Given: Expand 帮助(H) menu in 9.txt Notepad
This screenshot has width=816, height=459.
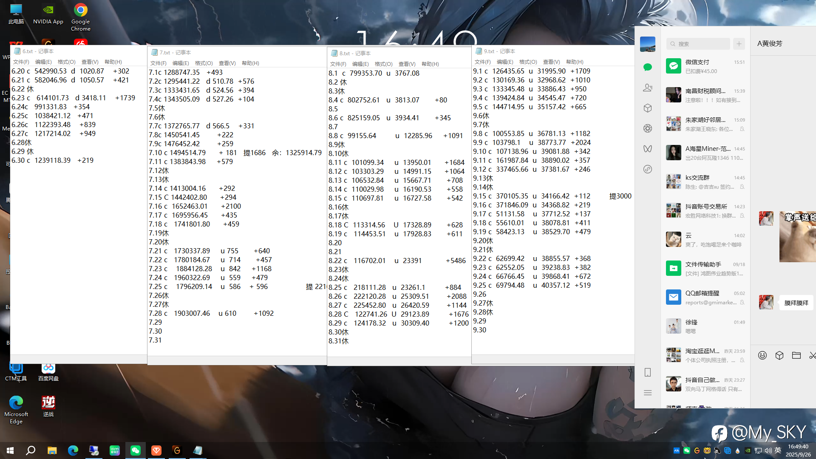Looking at the screenshot, I should click(575, 62).
